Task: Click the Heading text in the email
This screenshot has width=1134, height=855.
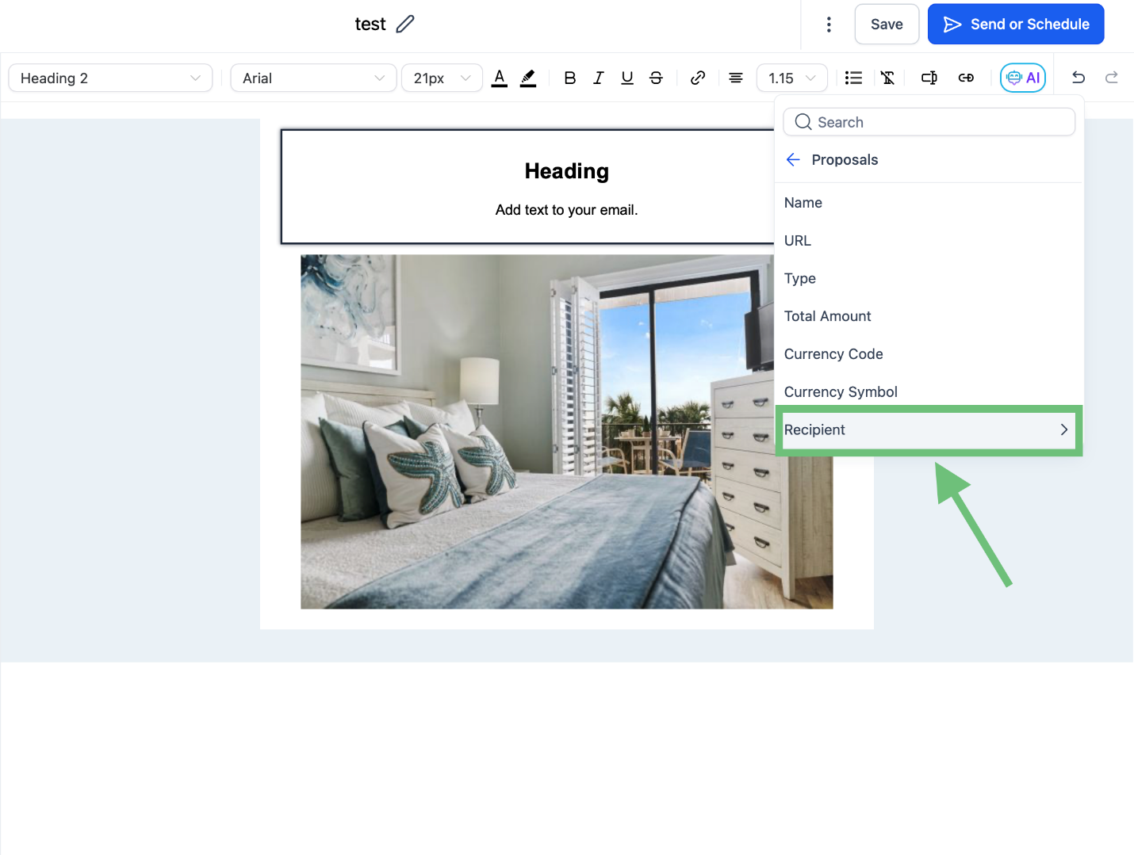Action: [567, 171]
